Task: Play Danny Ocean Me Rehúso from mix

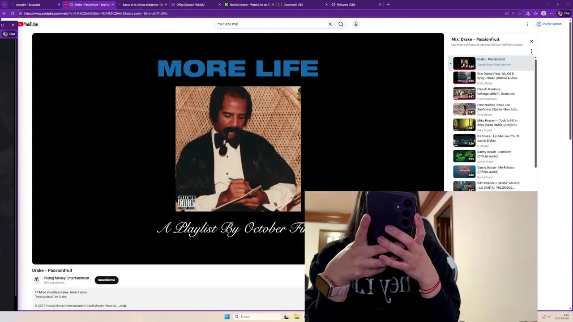Action: [491, 172]
